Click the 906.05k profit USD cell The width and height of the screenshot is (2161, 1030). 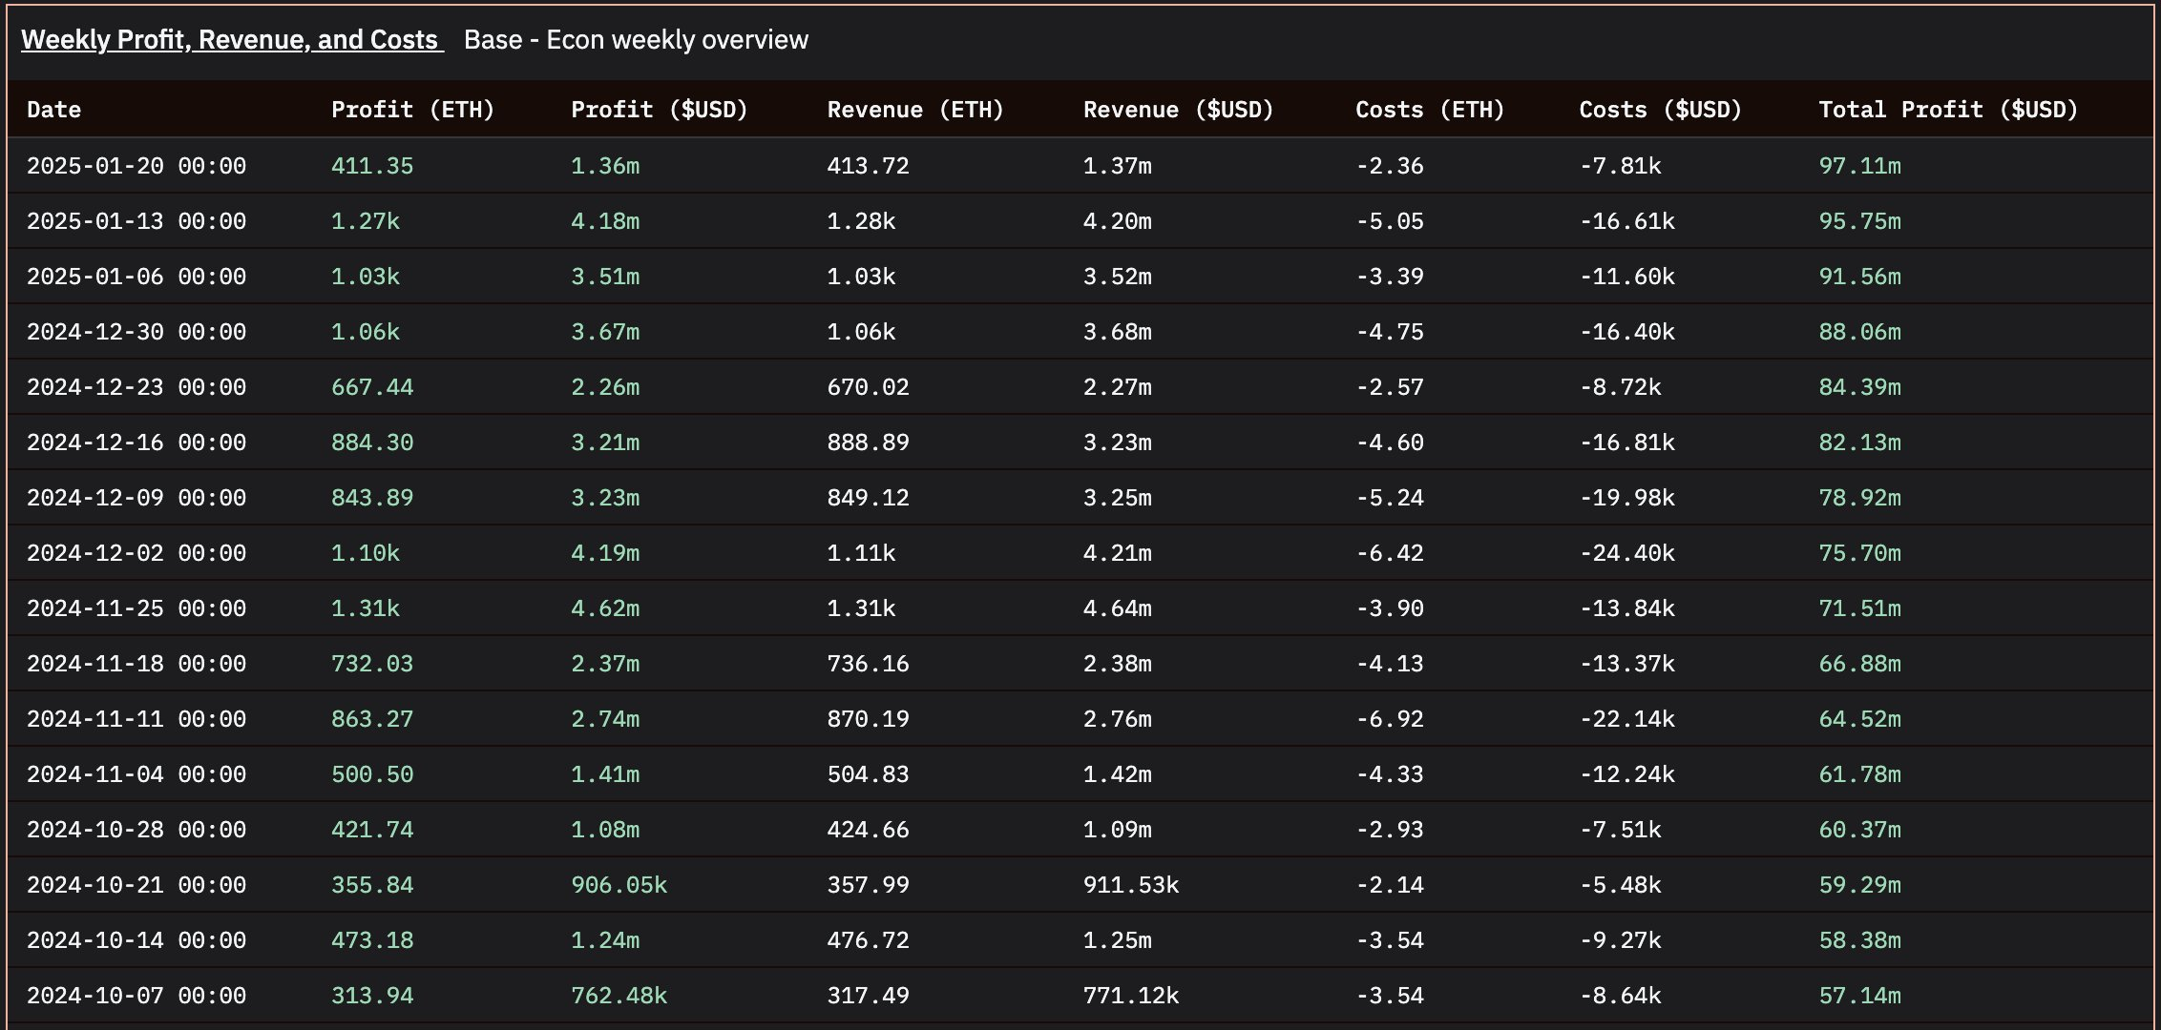pos(619,885)
